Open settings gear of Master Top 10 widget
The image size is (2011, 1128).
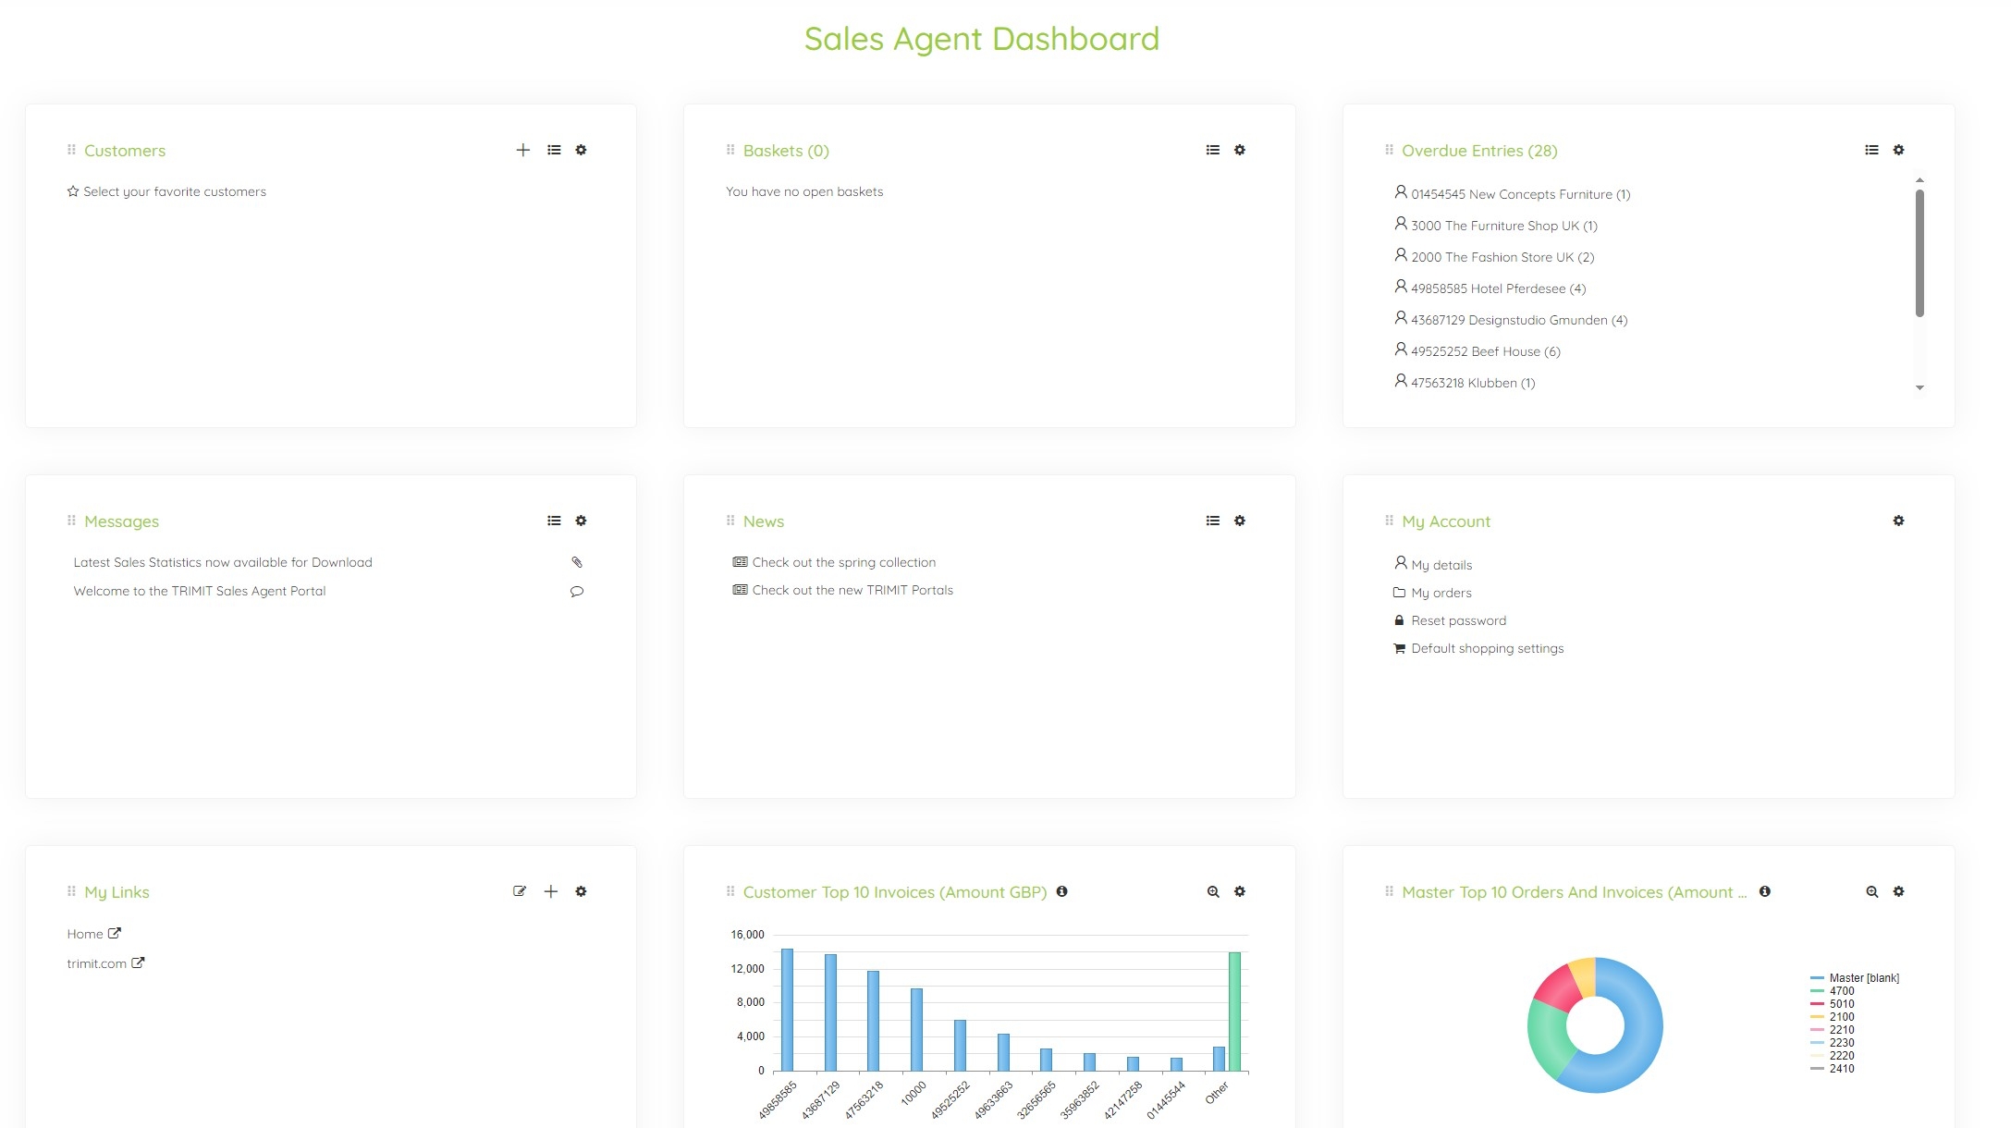1898,891
